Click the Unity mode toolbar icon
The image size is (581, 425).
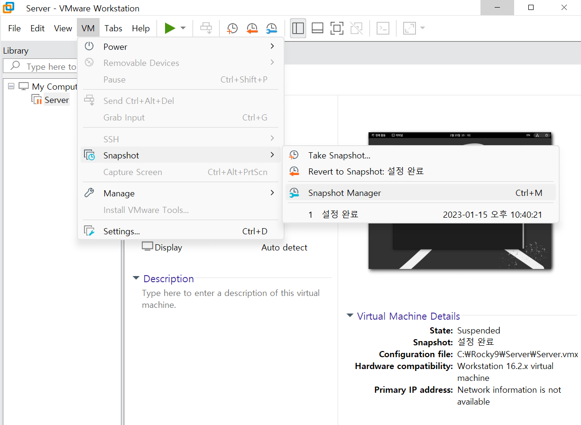(x=356, y=28)
